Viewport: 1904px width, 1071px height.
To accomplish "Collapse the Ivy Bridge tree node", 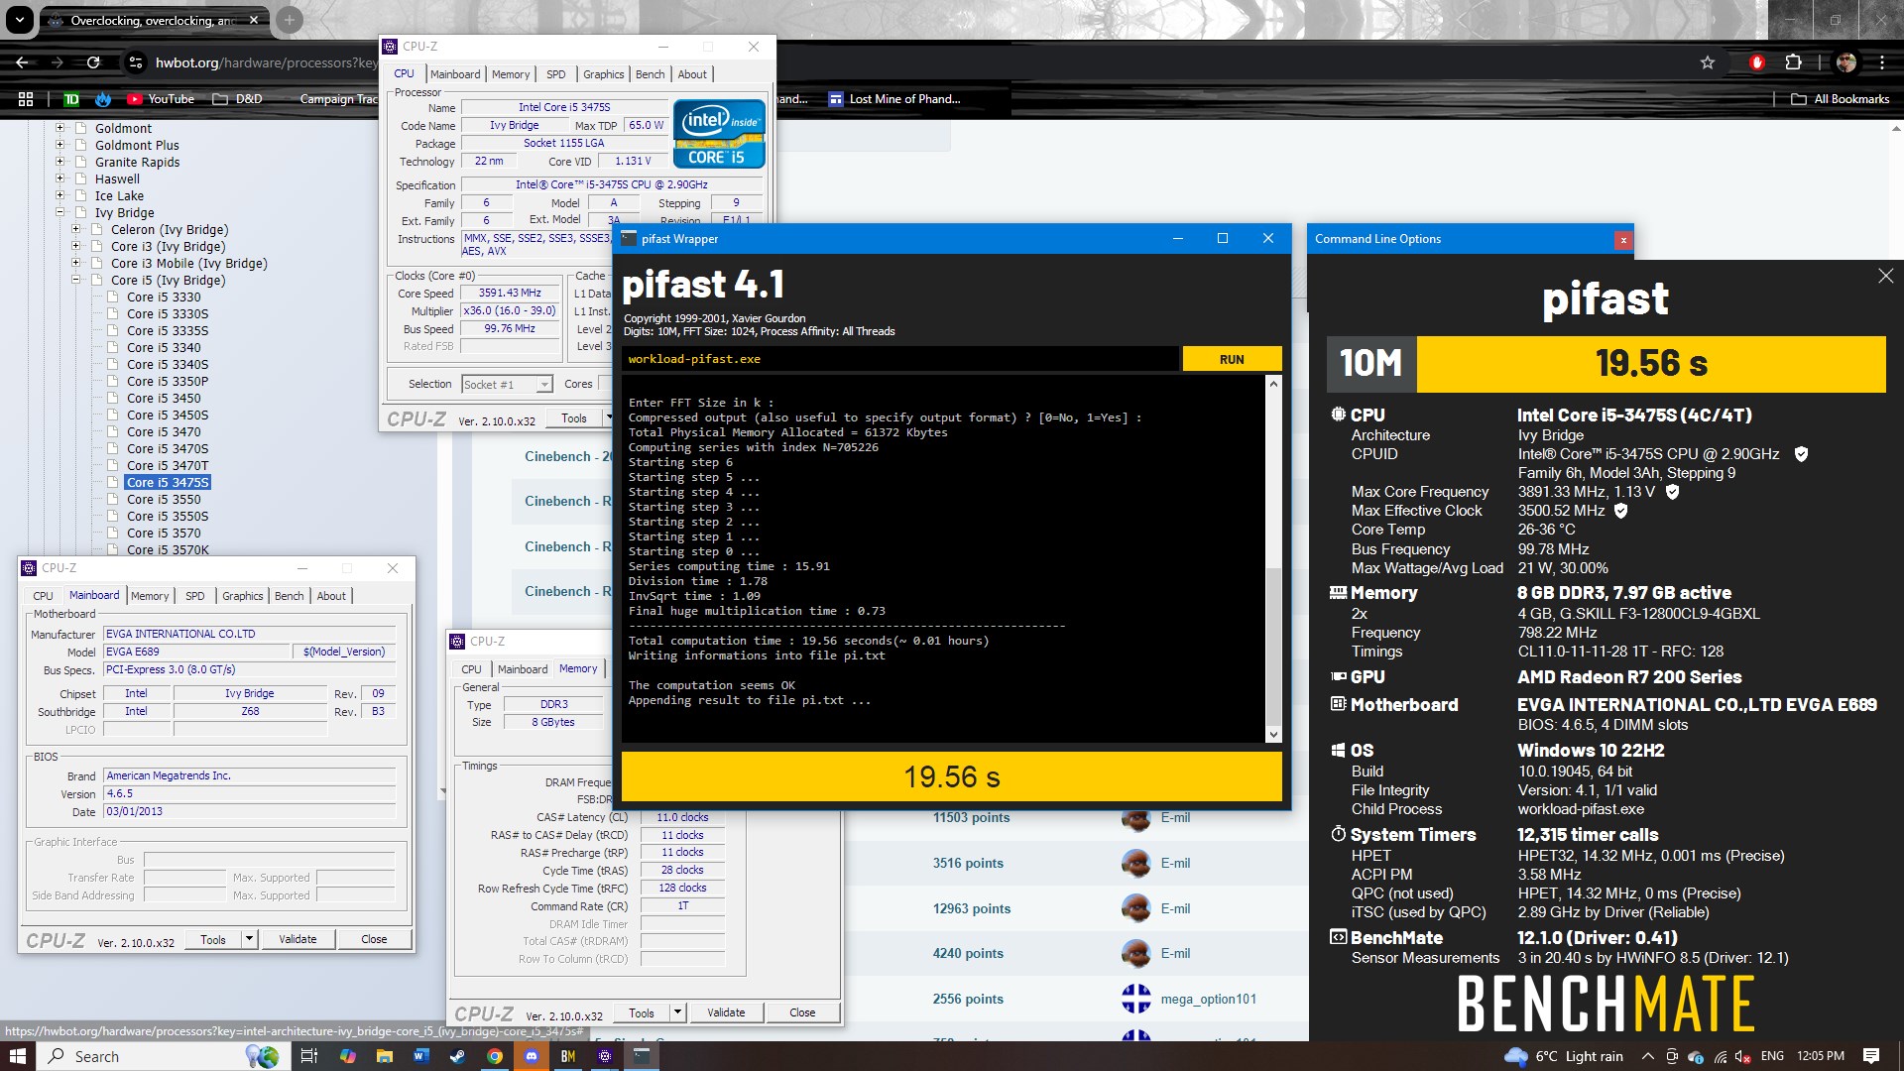I will coord(59,212).
